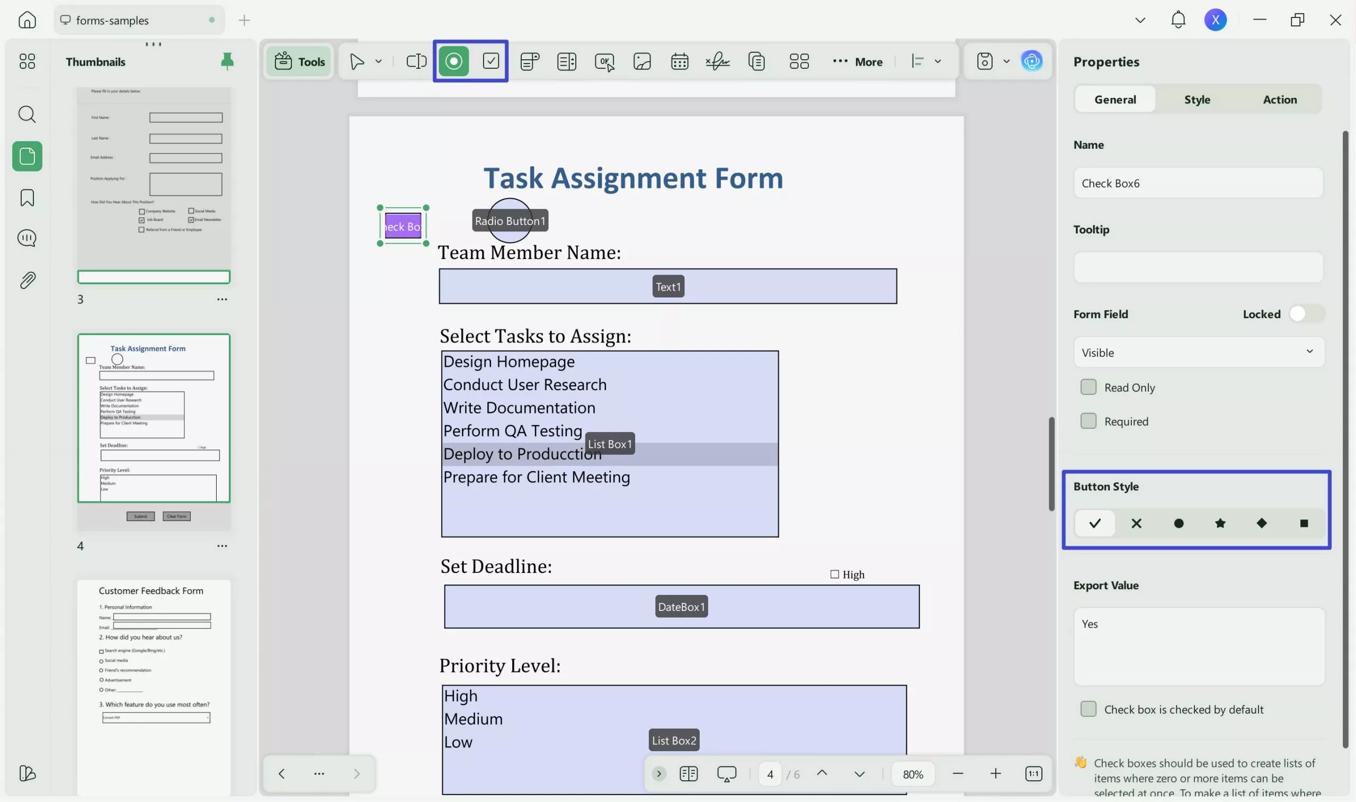Image resolution: width=1356 pixels, height=802 pixels.
Task: Pin the Thumbnails panel
Action: click(227, 61)
